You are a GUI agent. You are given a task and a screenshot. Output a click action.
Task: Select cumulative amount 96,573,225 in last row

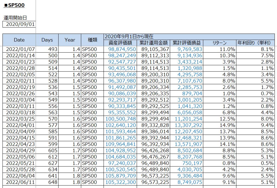click(153, 182)
